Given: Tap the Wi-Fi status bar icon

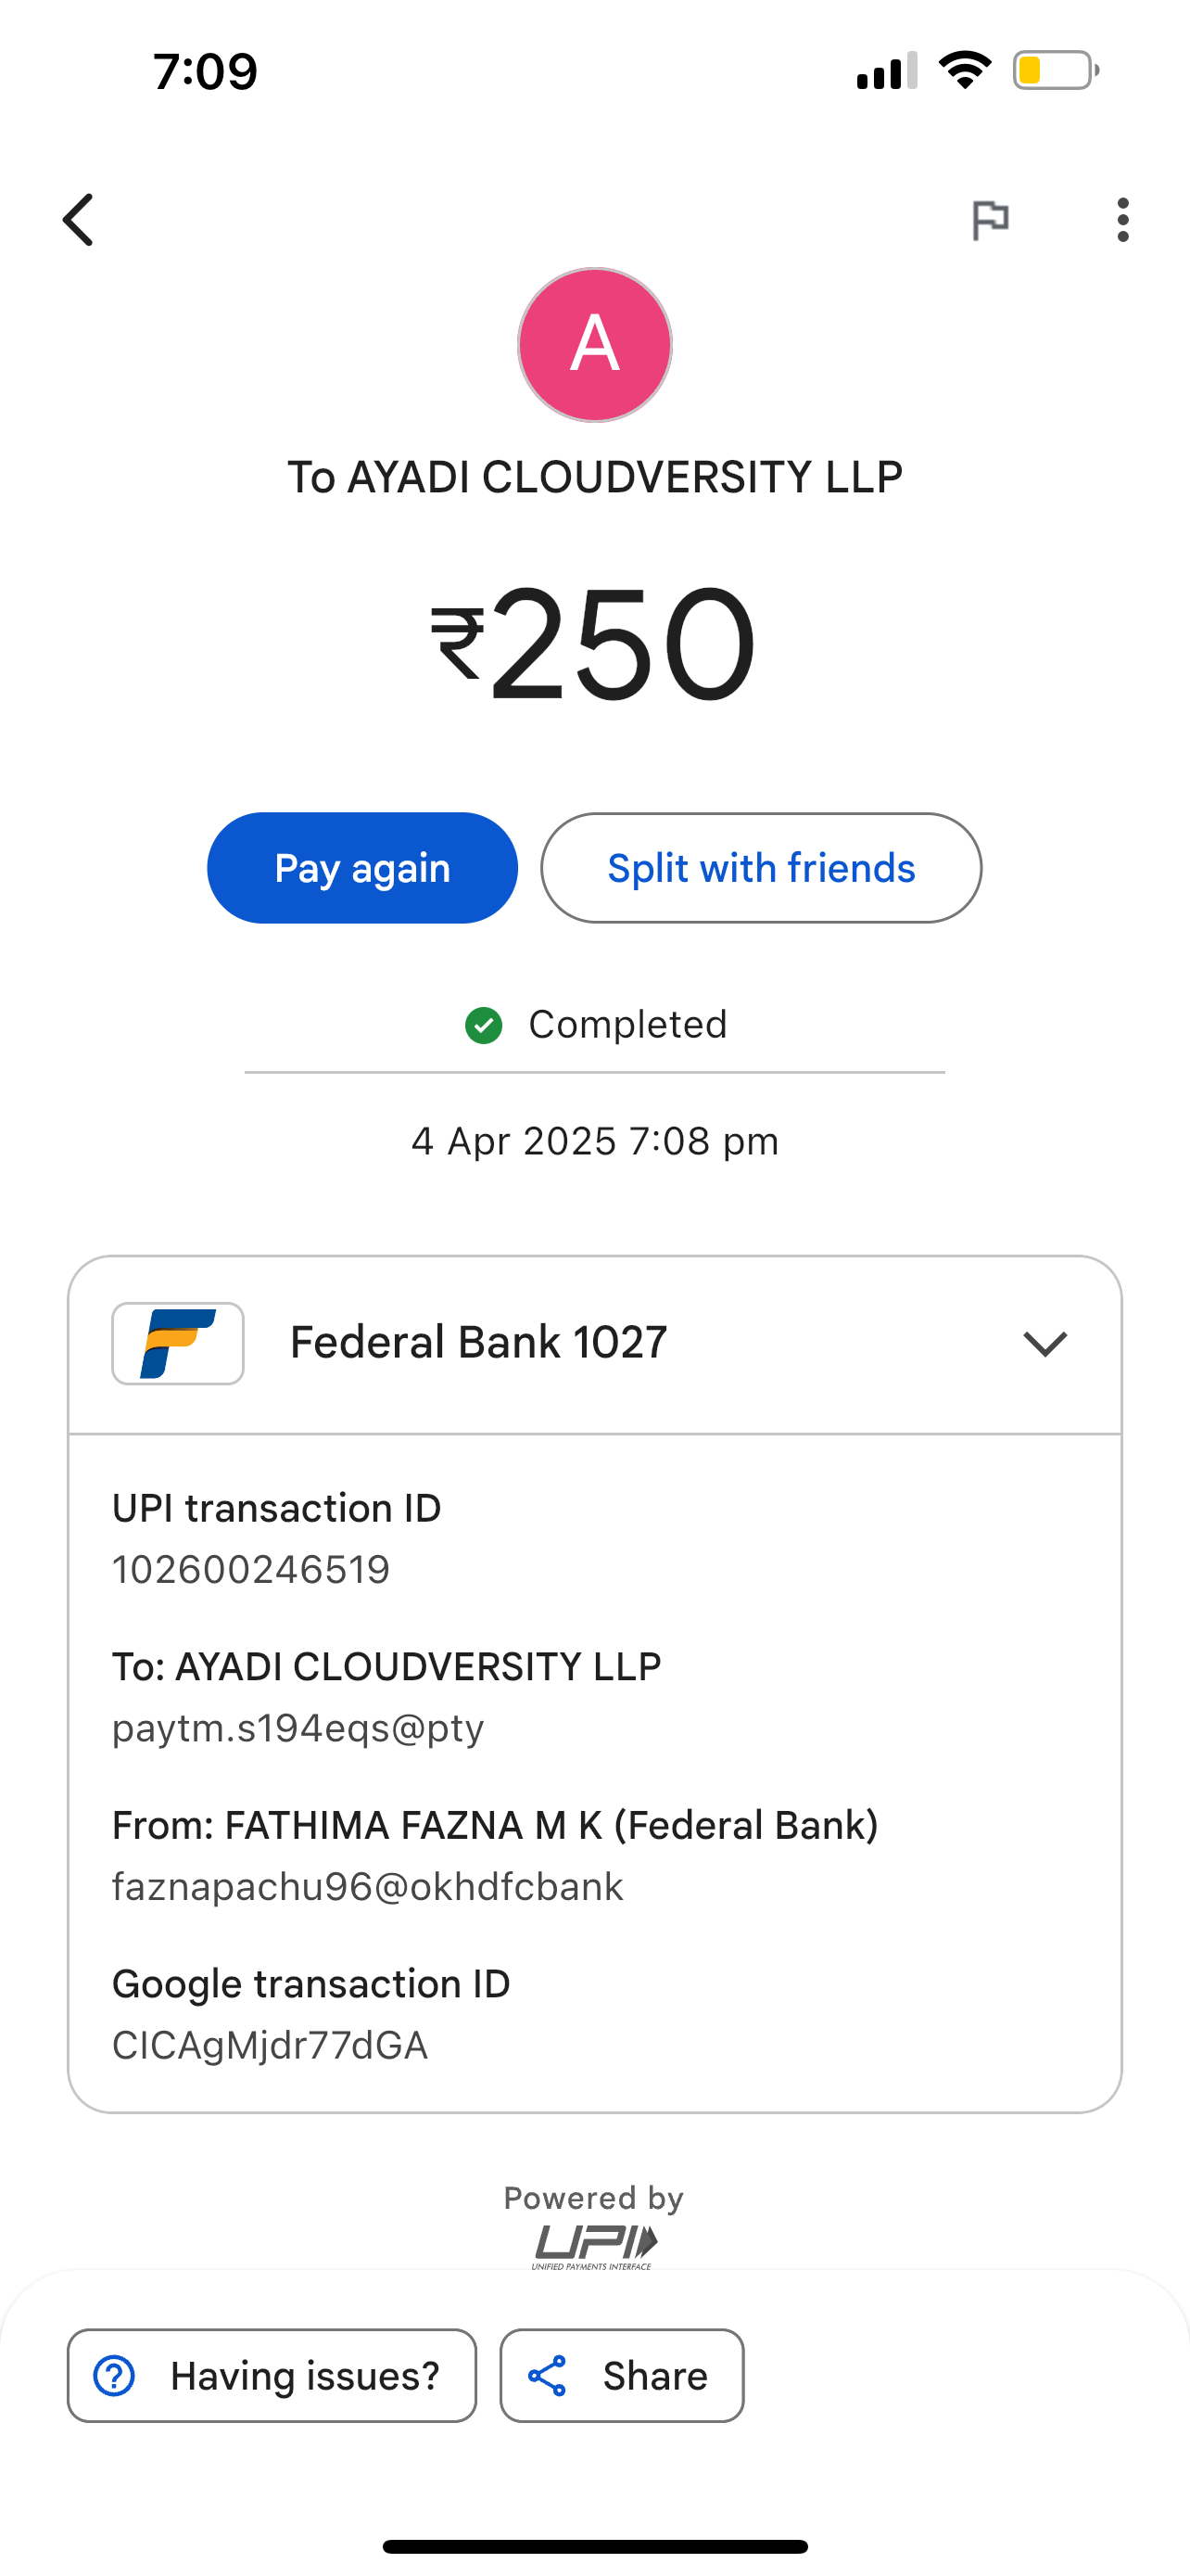Looking at the screenshot, I should (964, 70).
